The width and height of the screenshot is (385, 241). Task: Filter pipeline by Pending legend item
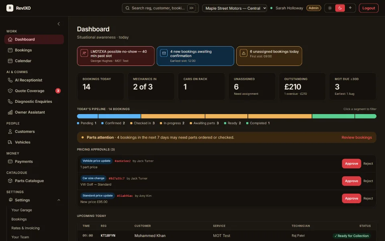pyautogui.click(x=87, y=123)
